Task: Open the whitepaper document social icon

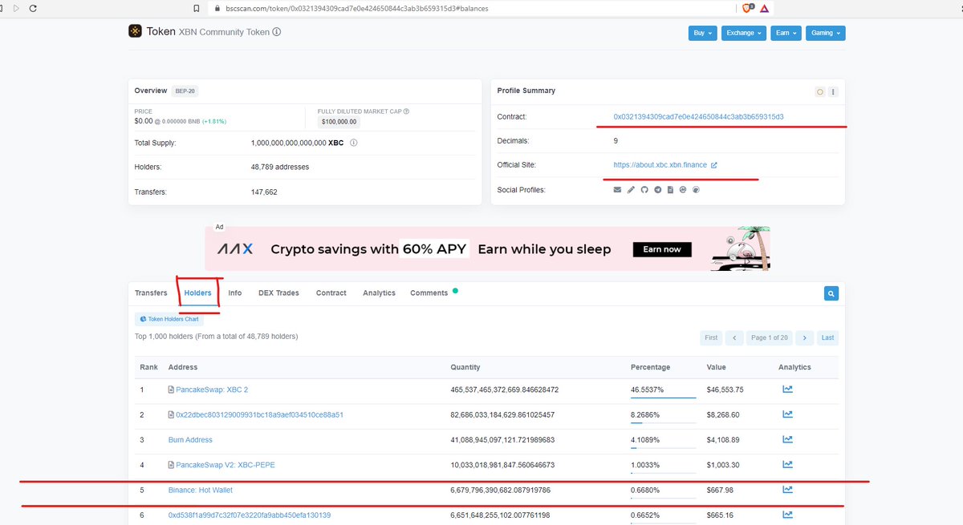Action: point(670,190)
